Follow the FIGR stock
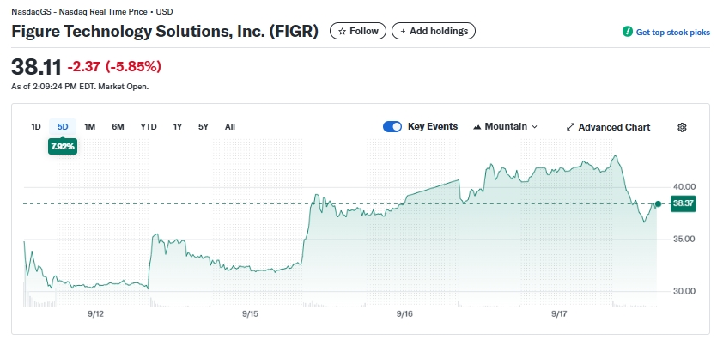 358,32
